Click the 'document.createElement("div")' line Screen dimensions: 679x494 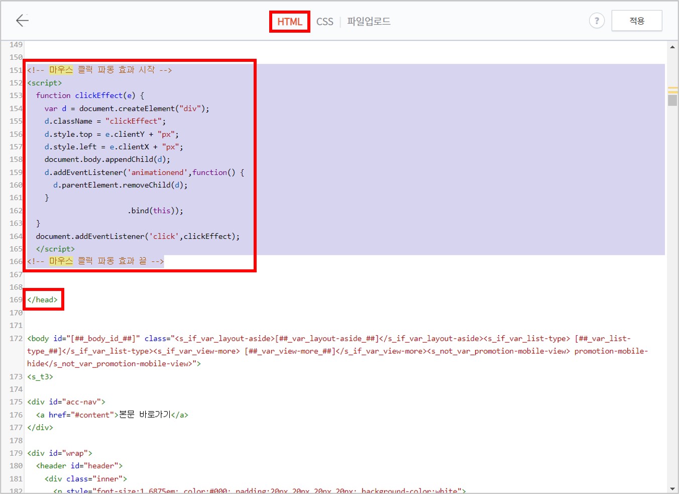coord(127,109)
